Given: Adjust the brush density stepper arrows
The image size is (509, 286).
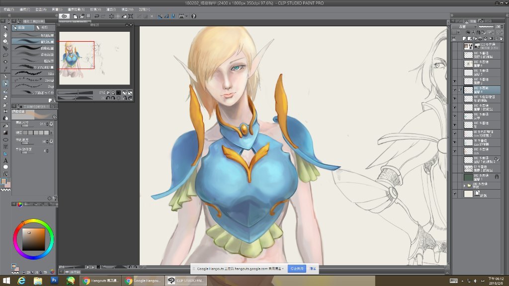Looking at the screenshot, I should 47,142.
